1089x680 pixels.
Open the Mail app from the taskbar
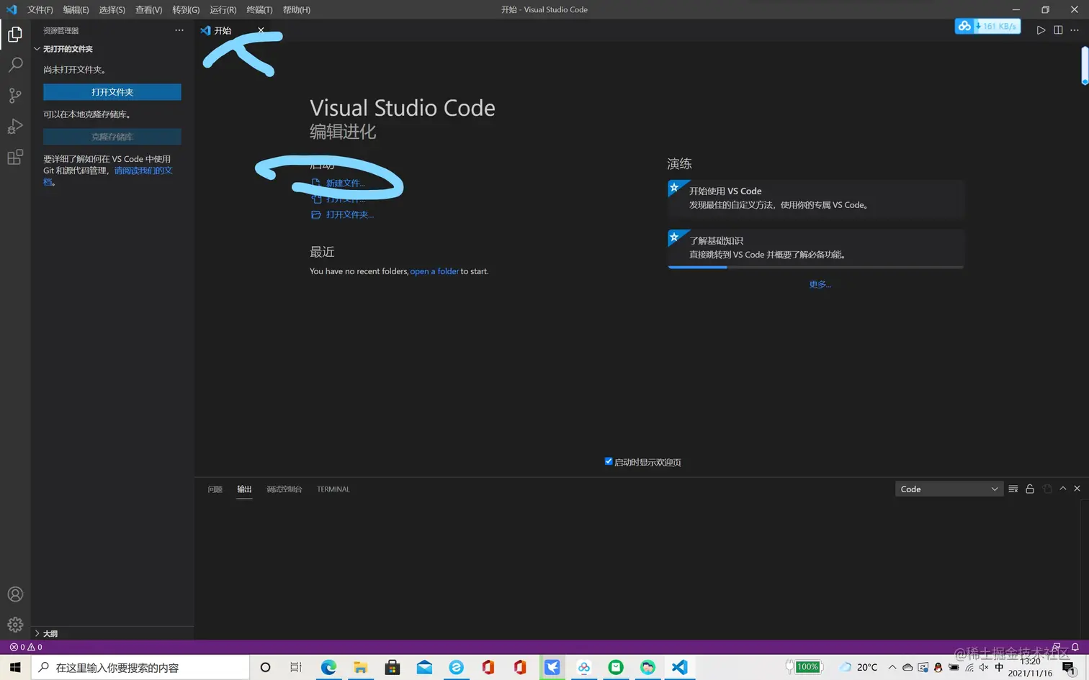click(424, 667)
